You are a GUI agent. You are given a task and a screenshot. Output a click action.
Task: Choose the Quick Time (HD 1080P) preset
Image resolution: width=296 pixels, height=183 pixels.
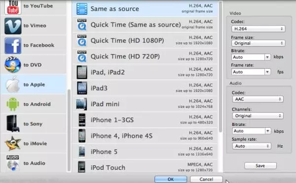(145, 40)
